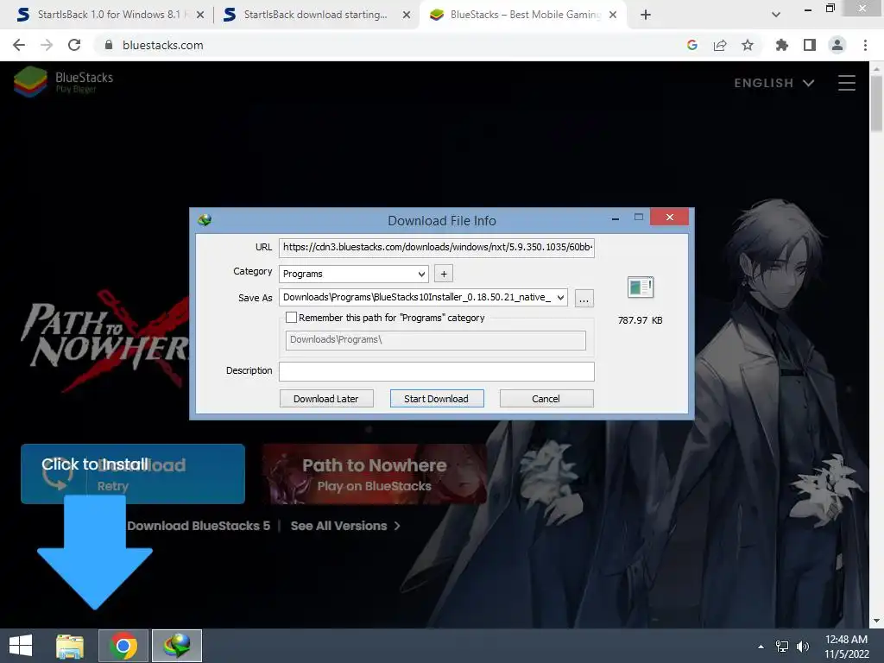Switch to StartIsBack download starting tab

click(x=316, y=15)
